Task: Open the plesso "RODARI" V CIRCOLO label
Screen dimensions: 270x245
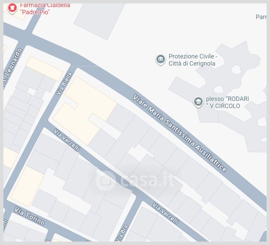Action: click(227, 102)
